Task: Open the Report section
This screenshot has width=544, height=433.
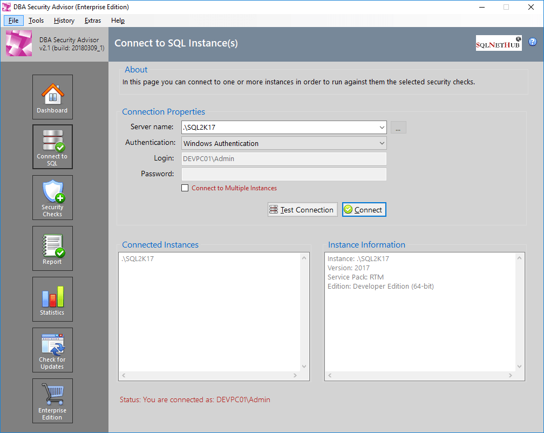Action: click(x=52, y=248)
